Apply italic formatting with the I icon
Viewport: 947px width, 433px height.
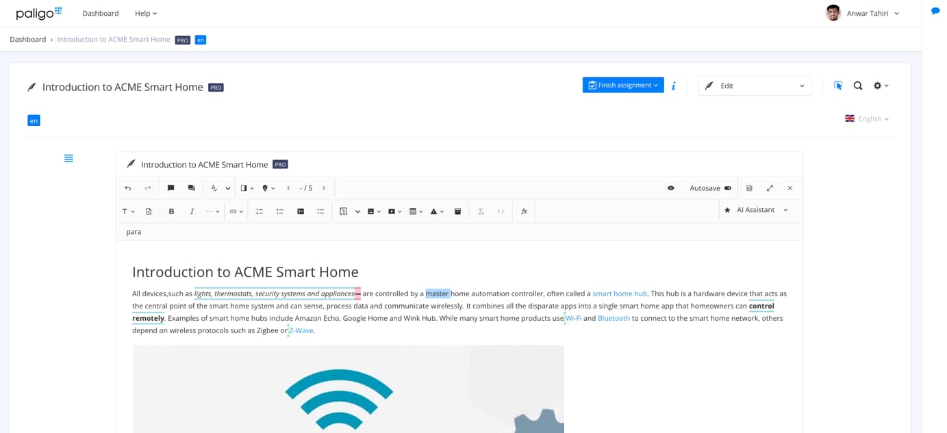click(x=192, y=211)
